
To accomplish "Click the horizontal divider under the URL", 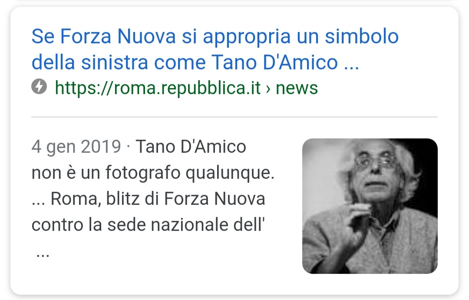I will [x=234, y=117].
